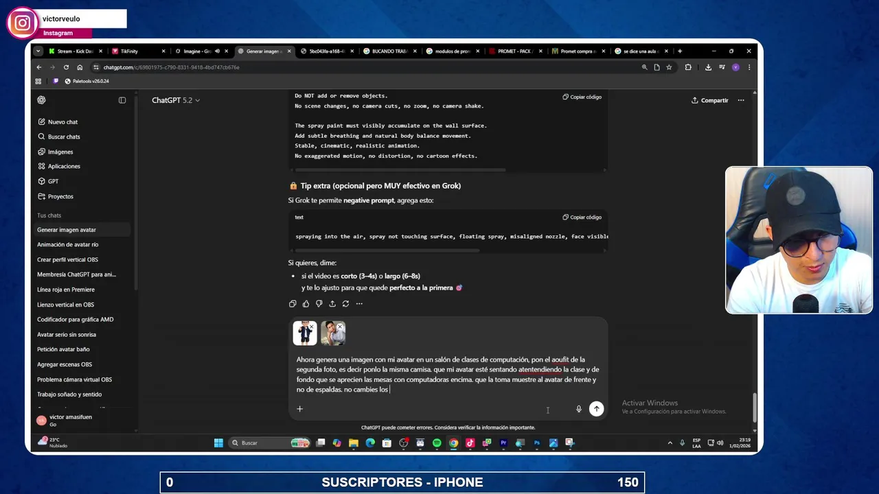
Task: Remove the second attached photo
Action: 339,327
